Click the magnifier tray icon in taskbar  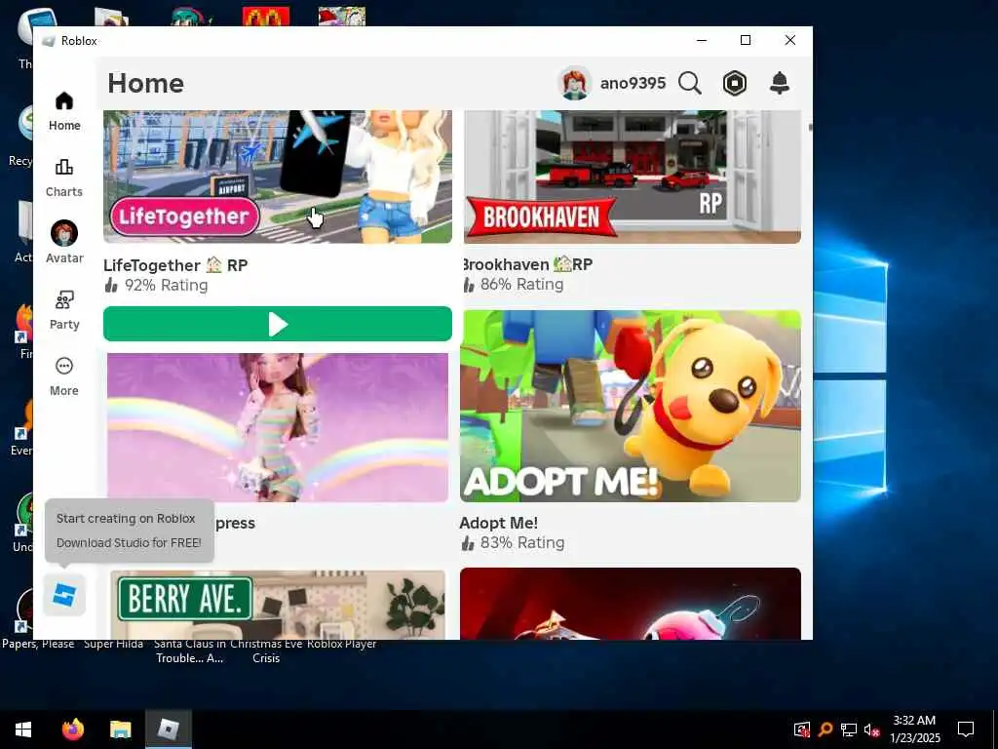click(x=825, y=729)
